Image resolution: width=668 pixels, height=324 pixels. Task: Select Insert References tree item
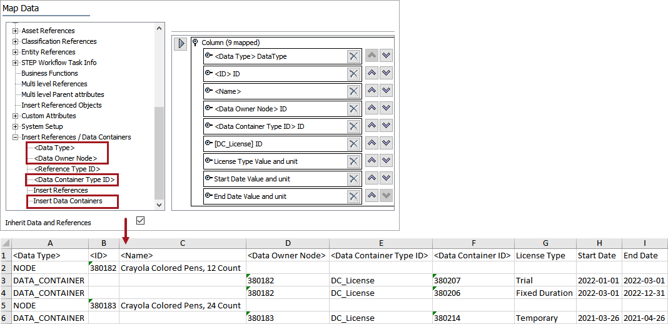coord(61,190)
